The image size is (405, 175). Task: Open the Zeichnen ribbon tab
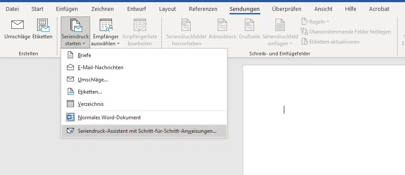click(102, 9)
